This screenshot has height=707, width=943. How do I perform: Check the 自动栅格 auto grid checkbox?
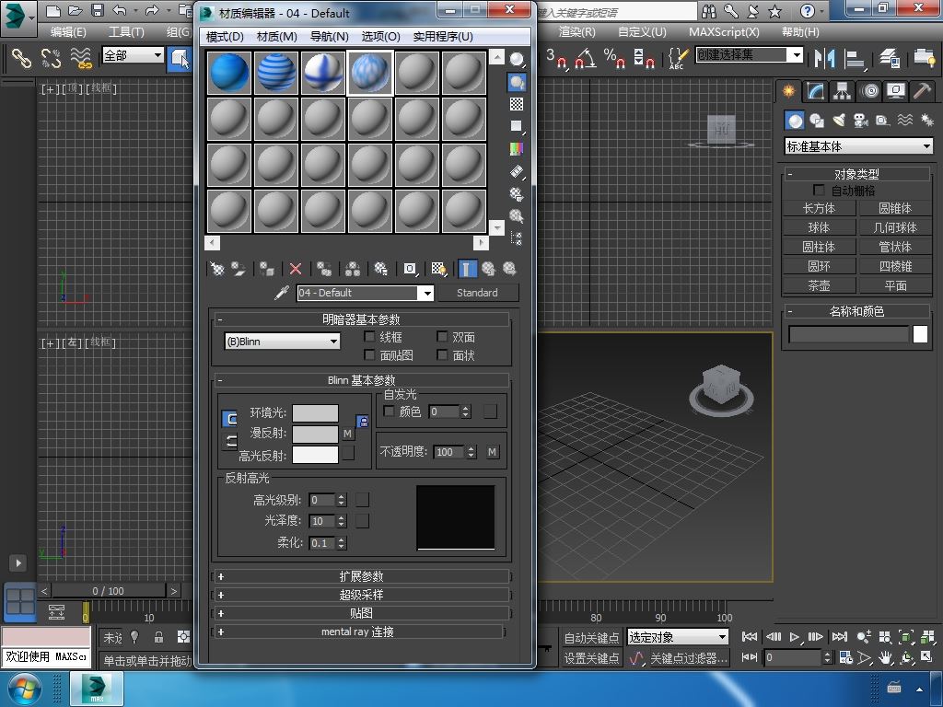coord(819,191)
